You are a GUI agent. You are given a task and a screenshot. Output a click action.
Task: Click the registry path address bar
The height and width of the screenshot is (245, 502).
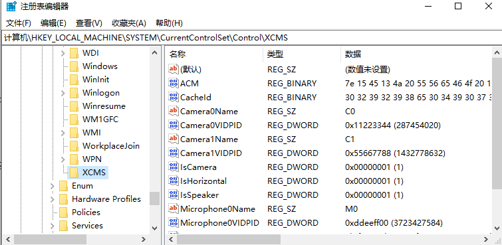[251, 38]
